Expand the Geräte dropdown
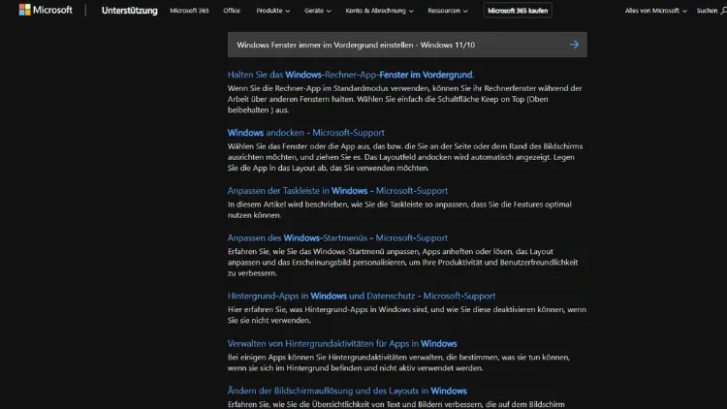 pyautogui.click(x=318, y=11)
